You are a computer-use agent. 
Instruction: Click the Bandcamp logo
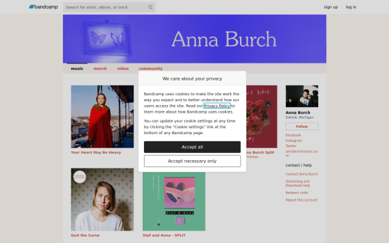pos(43,7)
